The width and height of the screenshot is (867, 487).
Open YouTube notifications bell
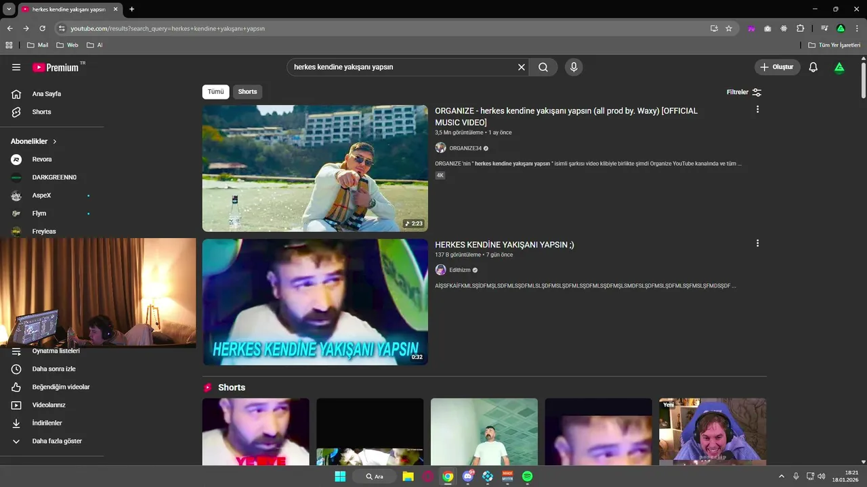point(813,67)
